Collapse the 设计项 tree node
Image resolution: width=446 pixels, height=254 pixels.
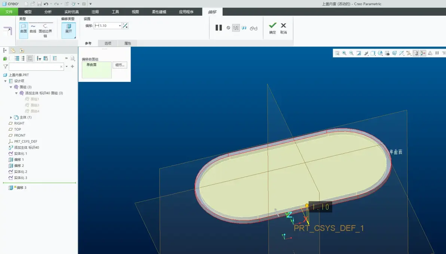(5, 81)
